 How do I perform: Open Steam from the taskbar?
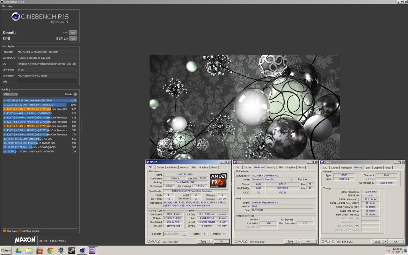72,251
